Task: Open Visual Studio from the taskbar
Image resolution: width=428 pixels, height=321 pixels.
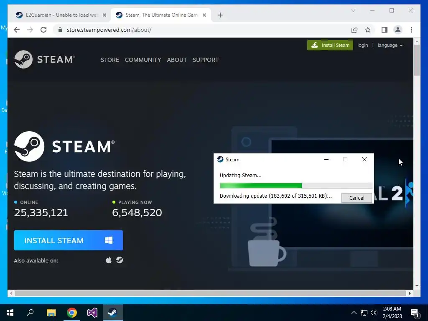Action: (x=92, y=313)
